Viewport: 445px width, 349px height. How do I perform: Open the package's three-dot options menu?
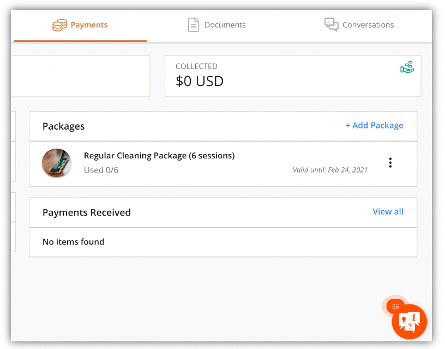point(390,163)
